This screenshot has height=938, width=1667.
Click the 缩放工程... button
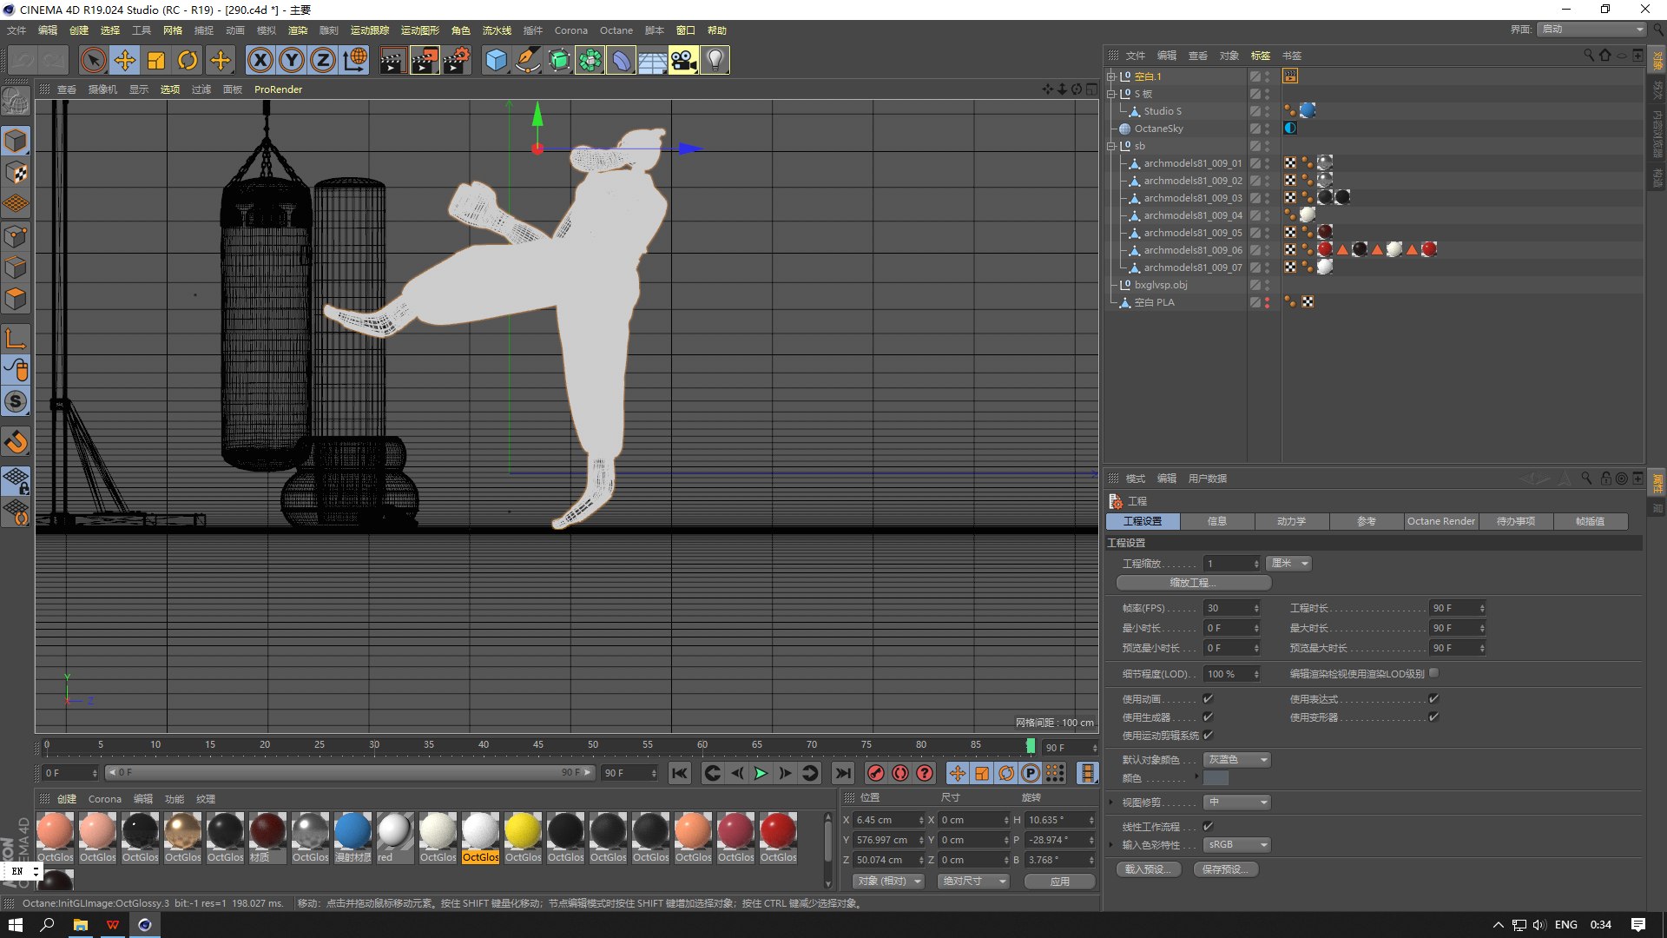(1193, 583)
